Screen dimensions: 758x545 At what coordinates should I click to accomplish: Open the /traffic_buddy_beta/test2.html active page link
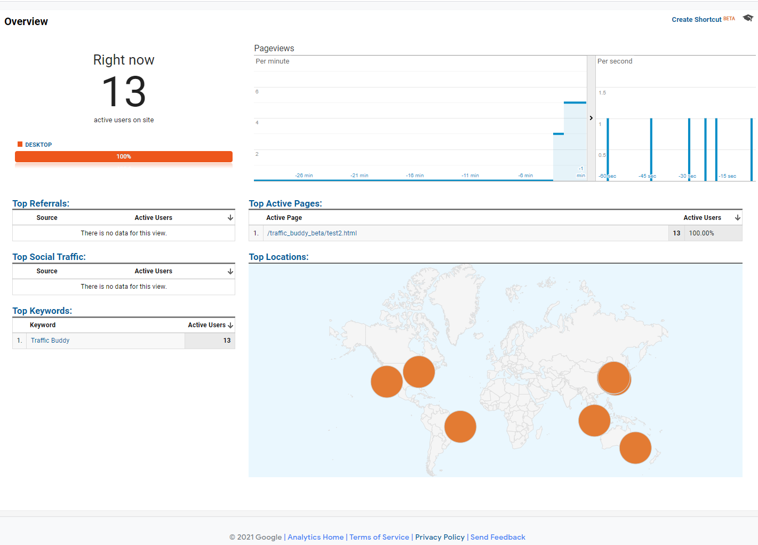(x=312, y=233)
